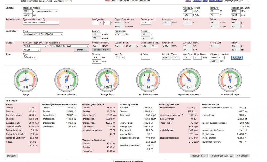
Task: Open the Toolbox link
Action: [197, 1]
